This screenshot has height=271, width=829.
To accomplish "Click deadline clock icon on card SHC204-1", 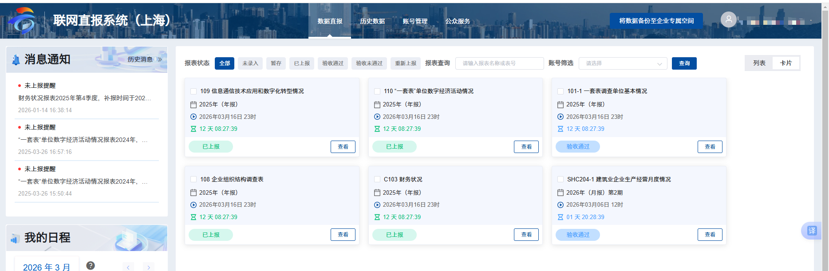I will click(561, 204).
